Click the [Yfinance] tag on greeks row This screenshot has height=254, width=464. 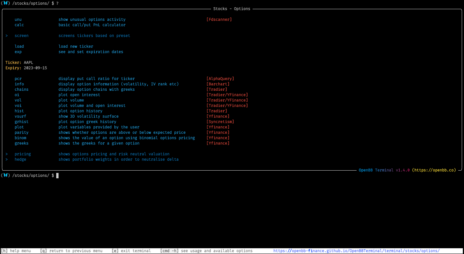coord(218,143)
